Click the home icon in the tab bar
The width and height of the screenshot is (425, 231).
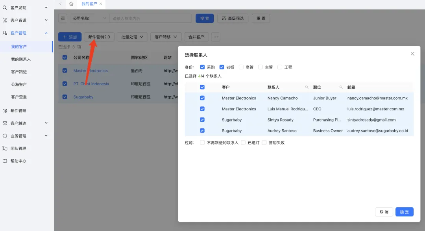coord(71,4)
